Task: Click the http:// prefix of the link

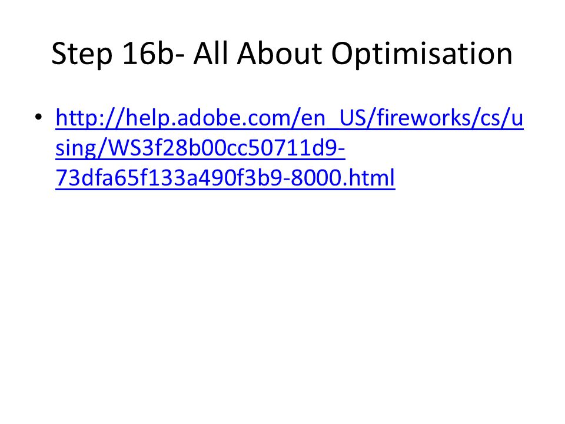Action: (x=91, y=118)
